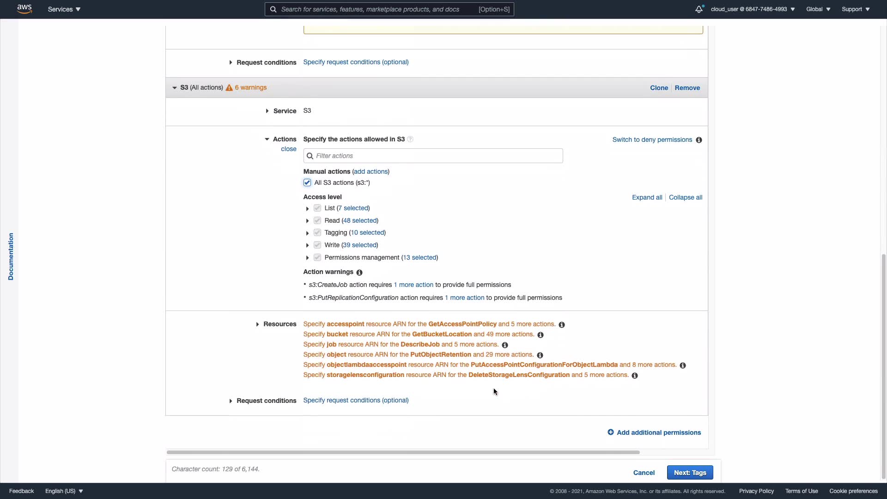Image resolution: width=887 pixels, height=499 pixels.
Task: Click help icon next to Specify the actions allowed
Action: (x=410, y=140)
